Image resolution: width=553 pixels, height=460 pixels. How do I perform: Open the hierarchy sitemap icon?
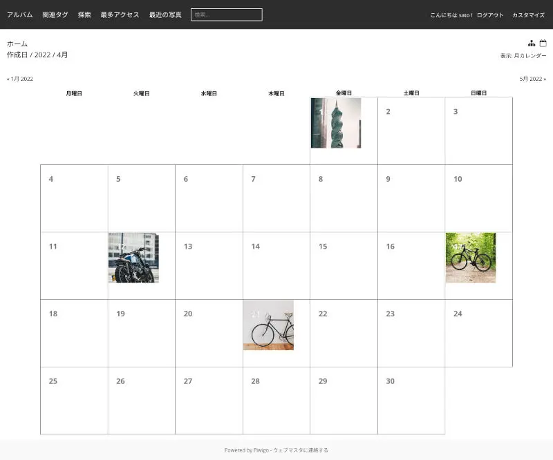(532, 44)
